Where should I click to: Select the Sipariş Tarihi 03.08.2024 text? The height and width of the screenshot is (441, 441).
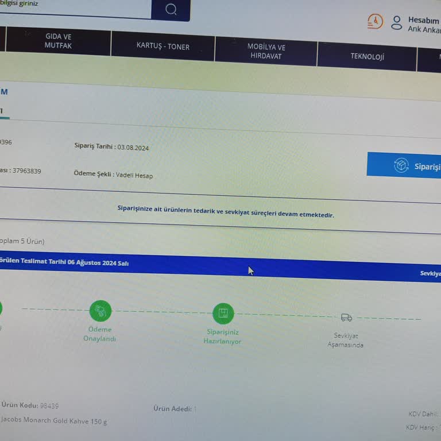pos(111,147)
